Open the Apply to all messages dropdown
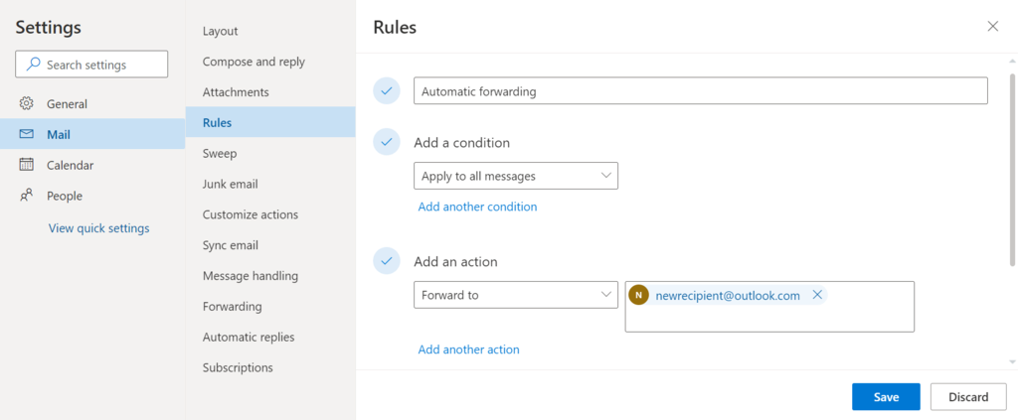Viewport: 1018px width, 420px height. click(x=516, y=176)
